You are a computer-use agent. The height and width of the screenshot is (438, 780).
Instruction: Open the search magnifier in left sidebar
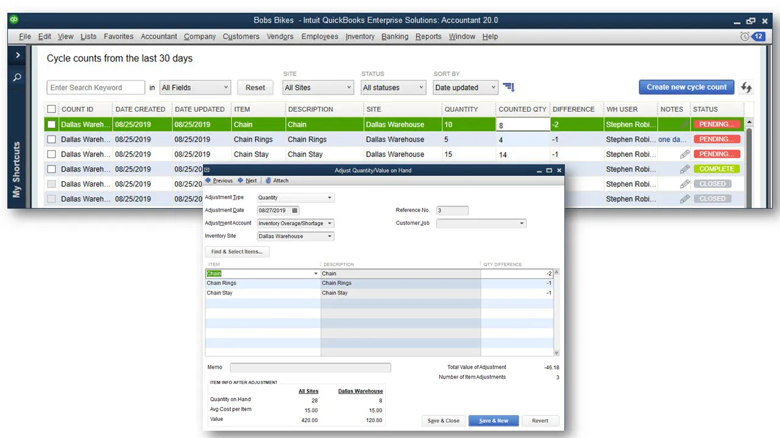coord(17,77)
